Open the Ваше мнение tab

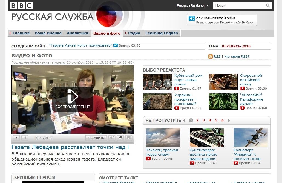click(48, 33)
